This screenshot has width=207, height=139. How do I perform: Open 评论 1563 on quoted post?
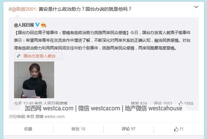[163, 103]
